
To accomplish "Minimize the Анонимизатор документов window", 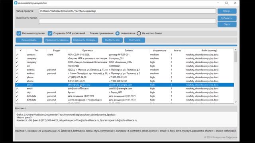I will (218, 3).
